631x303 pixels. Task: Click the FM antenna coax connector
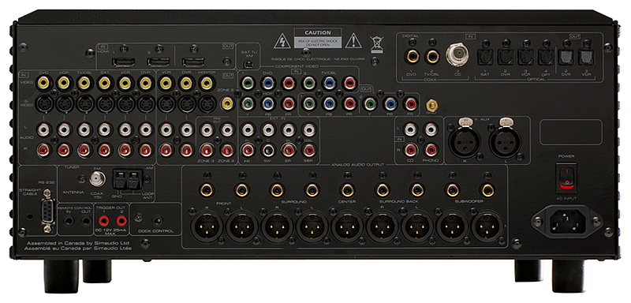(x=96, y=178)
